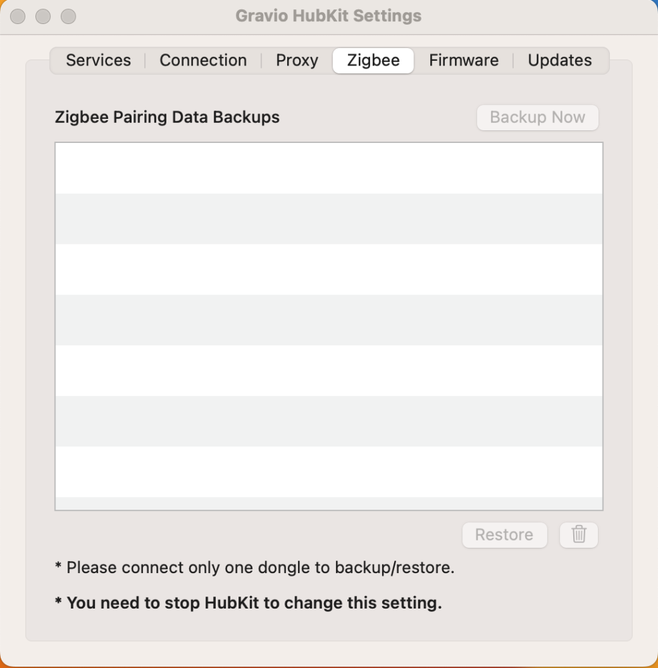The image size is (658, 668).
Task: Select the Proxy tab
Action: click(x=297, y=60)
